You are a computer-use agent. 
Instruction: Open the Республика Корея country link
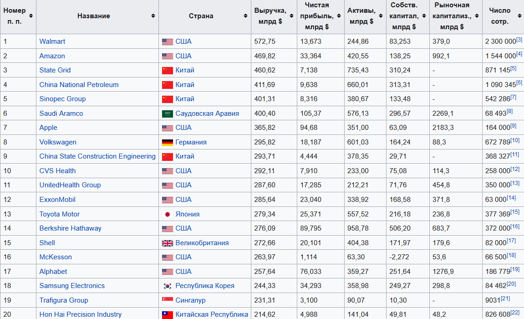pos(205,286)
